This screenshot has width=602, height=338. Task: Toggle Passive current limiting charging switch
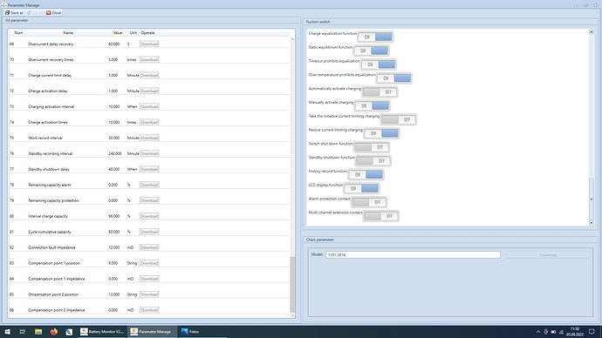point(381,133)
